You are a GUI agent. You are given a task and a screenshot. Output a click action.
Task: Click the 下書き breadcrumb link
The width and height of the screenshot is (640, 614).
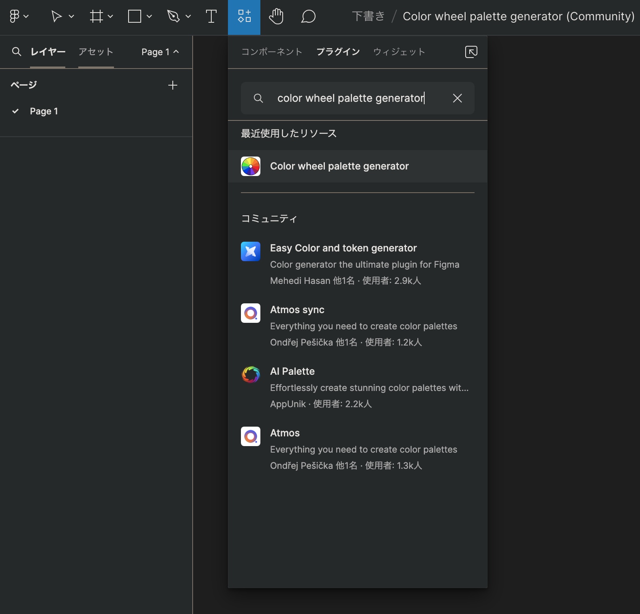point(368,16)
